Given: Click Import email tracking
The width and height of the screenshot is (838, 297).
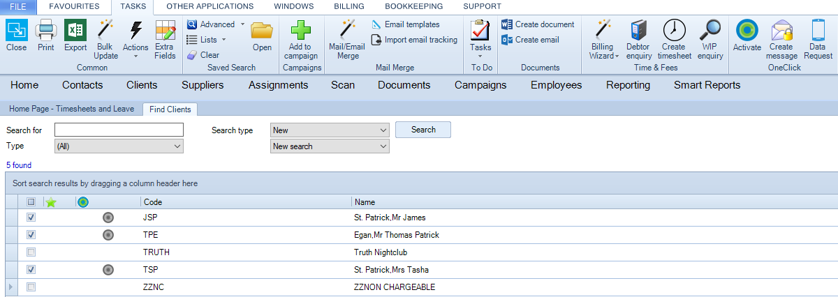Looking at the screenshot, I should (414, 40).
